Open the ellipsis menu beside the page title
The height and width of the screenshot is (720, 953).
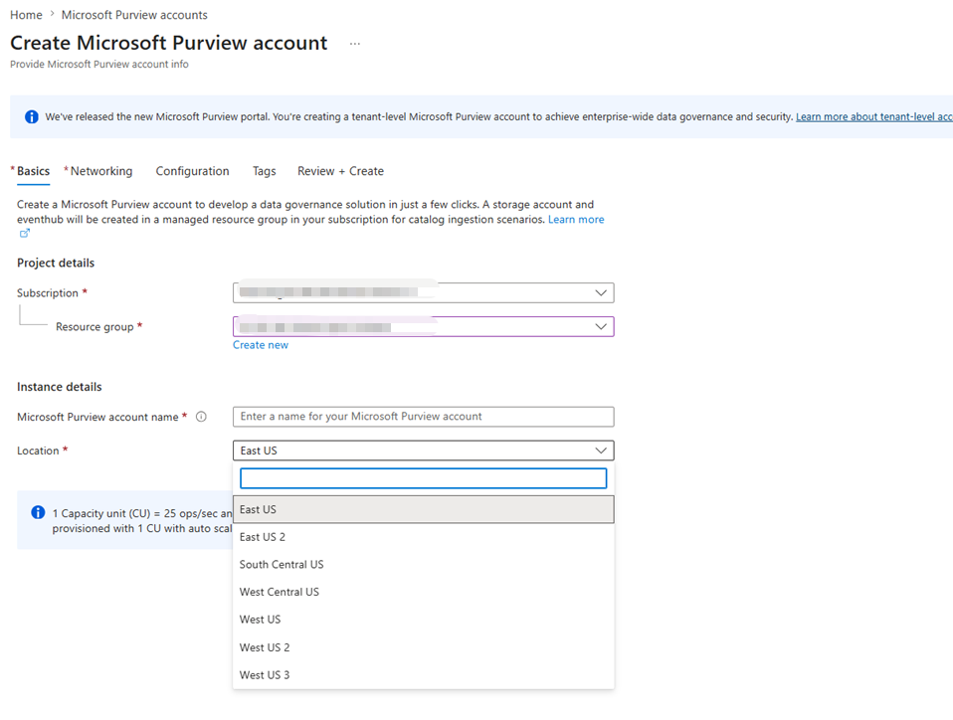355,44
